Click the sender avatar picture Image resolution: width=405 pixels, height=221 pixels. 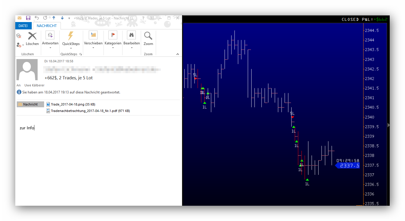pos(27,70)
